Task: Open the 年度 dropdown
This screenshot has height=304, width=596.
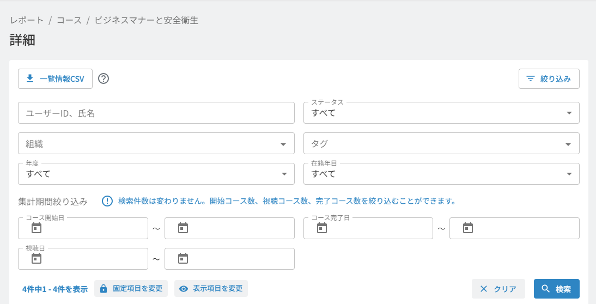Action: pos(156,174)
